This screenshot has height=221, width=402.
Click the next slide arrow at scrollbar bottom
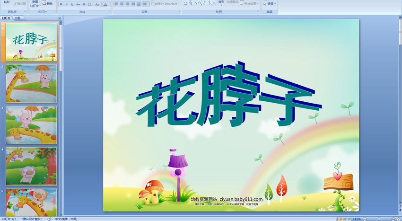point(400,211)
